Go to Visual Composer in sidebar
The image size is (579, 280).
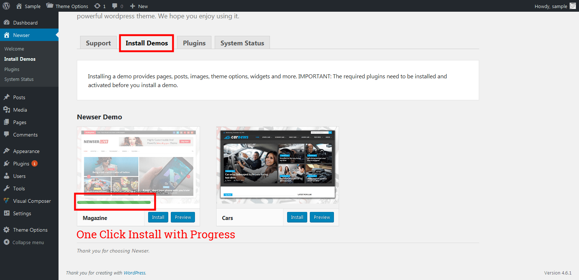[32, 201]
